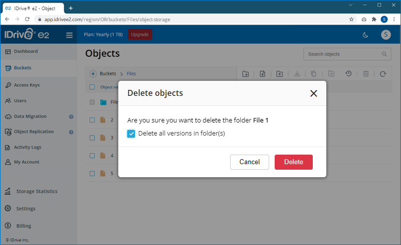The width and height of the screenshot is (401, 245).
Task: Click the Object Replication help icon
Action: click(x=71, y=132)
